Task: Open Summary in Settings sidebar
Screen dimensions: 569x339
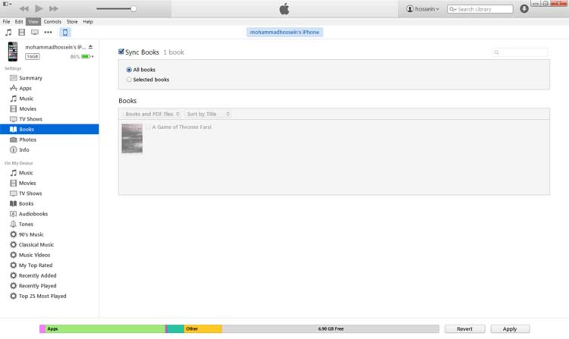Action: pos(49,78)
